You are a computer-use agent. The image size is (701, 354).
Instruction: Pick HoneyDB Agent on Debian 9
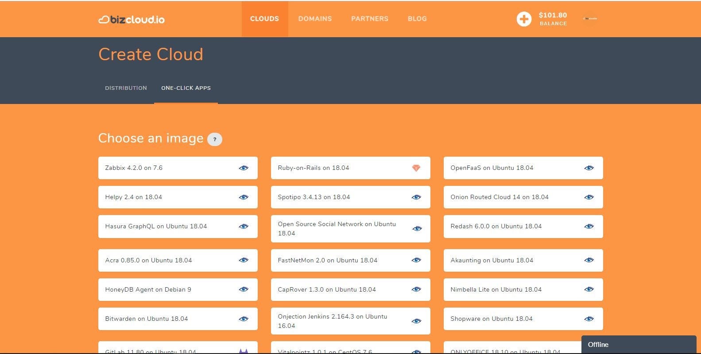click(178, 289)
